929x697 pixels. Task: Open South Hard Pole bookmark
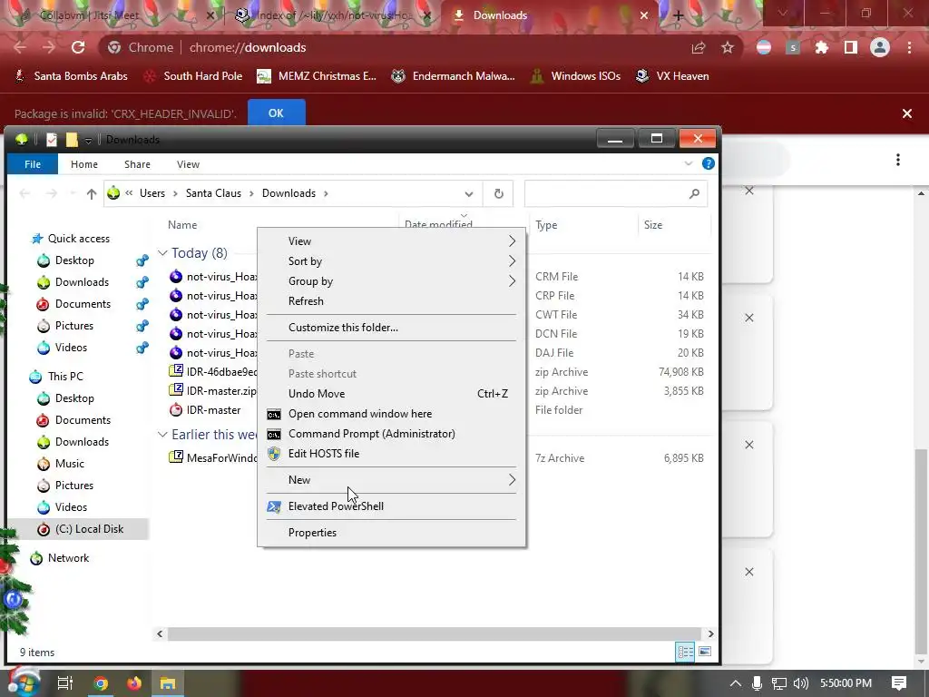click(193, 76)
